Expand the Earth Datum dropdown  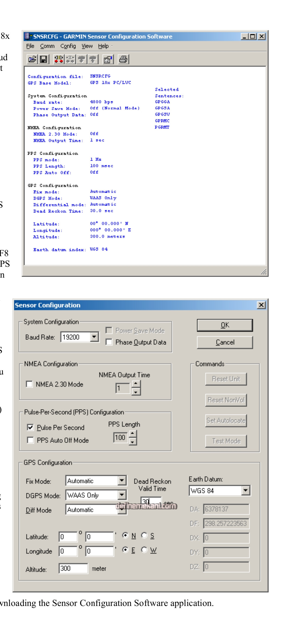point(246,490)
